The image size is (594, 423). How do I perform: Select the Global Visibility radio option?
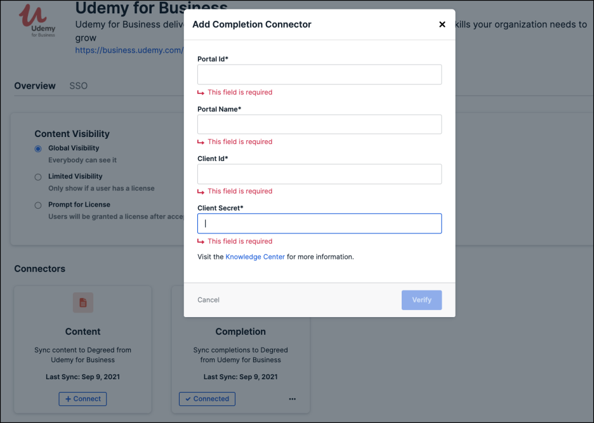click(x=38, y=148)
